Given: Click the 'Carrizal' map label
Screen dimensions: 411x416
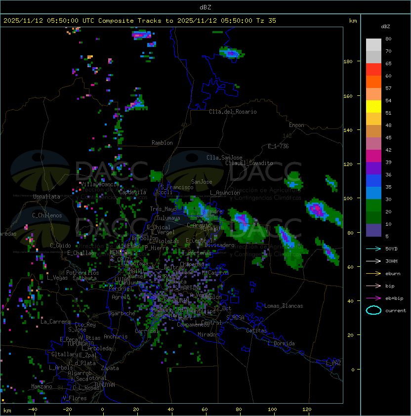Looking at the screenshot, I should click(147, 331).
